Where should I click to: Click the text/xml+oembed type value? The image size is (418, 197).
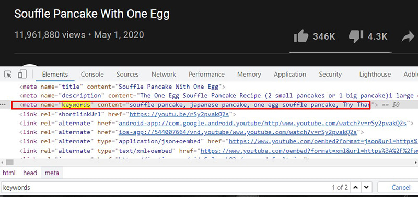click(146, 151)
